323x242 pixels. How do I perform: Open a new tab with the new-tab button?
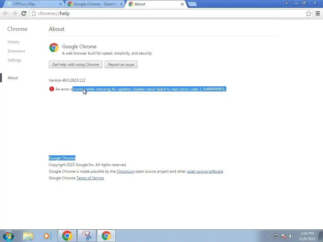pyautogui.click(x=192, y=4)
